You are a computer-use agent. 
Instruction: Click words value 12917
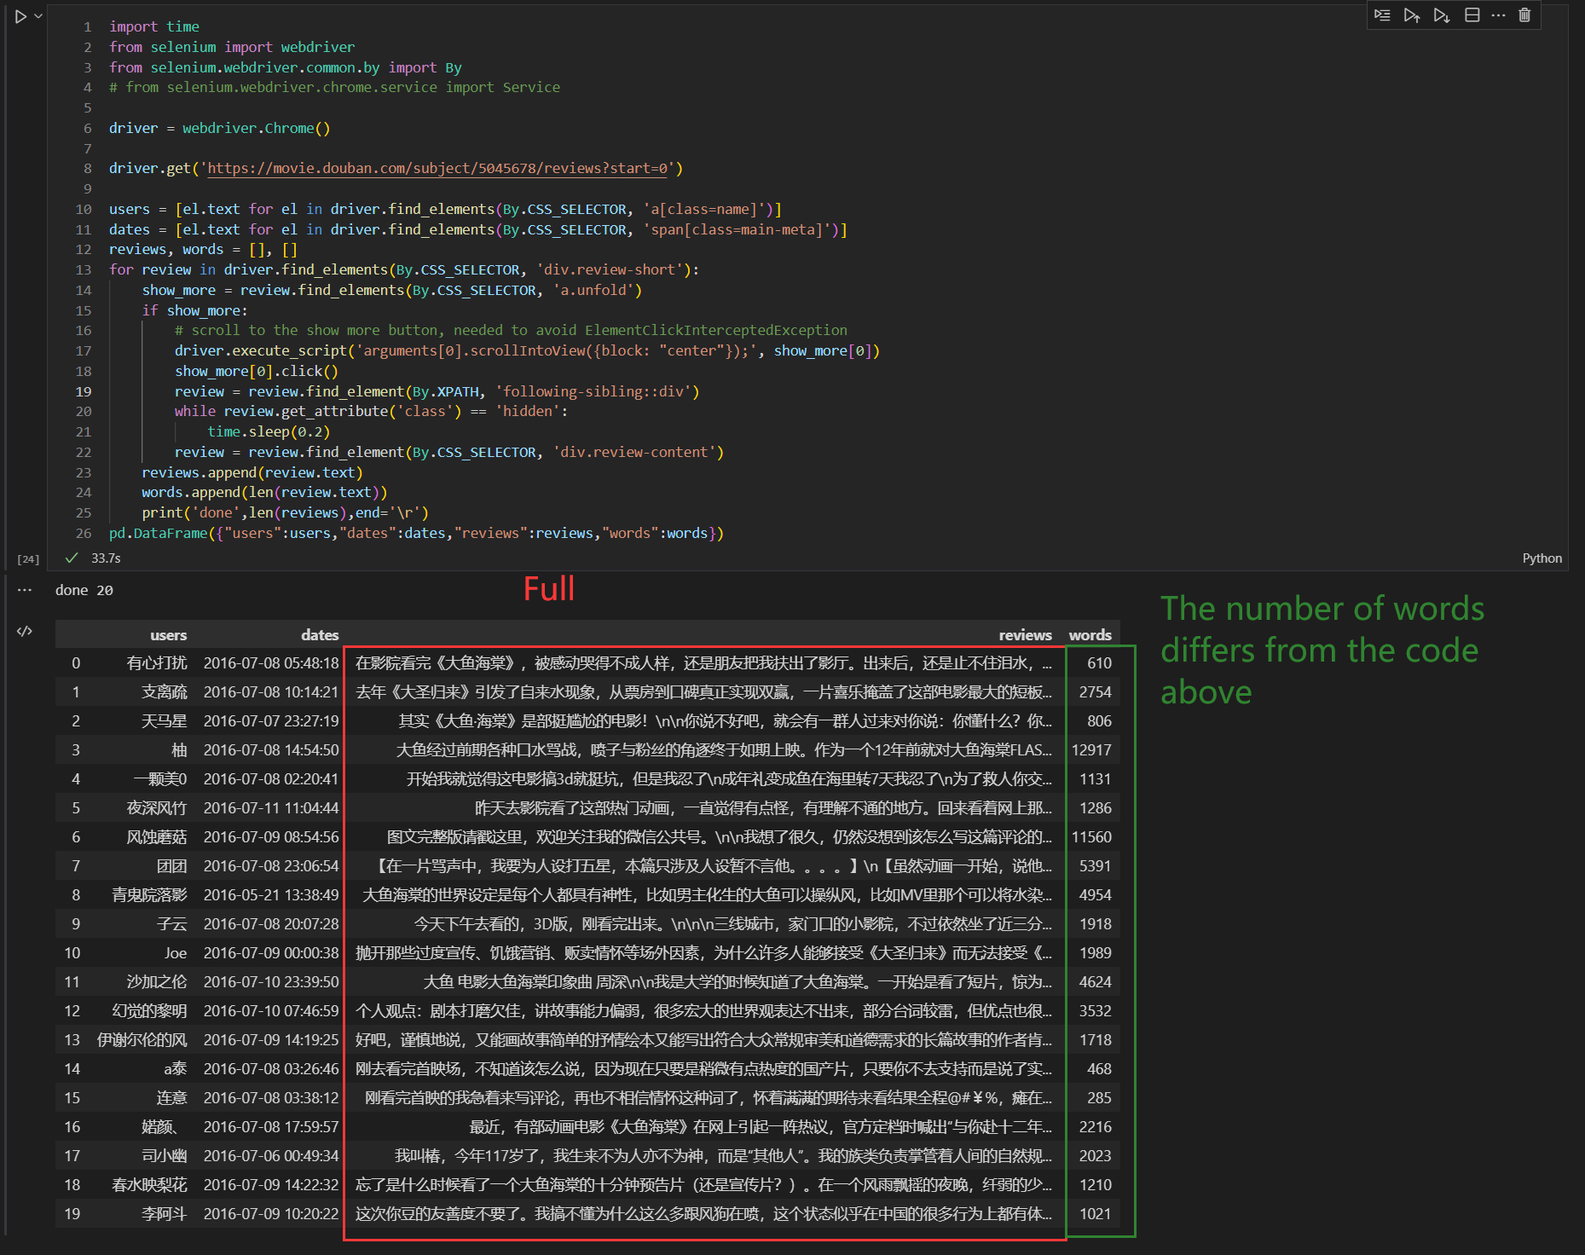[x=1091, y=750]
